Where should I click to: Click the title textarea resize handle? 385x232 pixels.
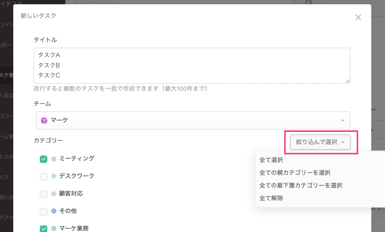coord(348,81)
